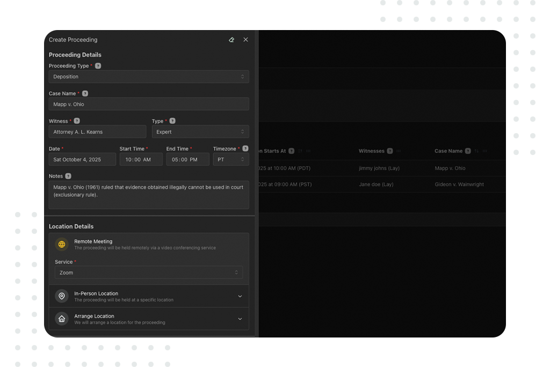Click the Date field showing Sat October 4, 2025
The width and height of the screenshot is (550, 367).
pos(82,159)
